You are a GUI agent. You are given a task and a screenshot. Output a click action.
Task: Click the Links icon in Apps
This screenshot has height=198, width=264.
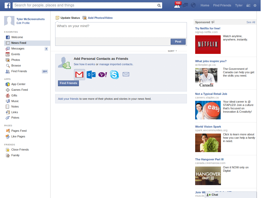(x=8, y=112)
